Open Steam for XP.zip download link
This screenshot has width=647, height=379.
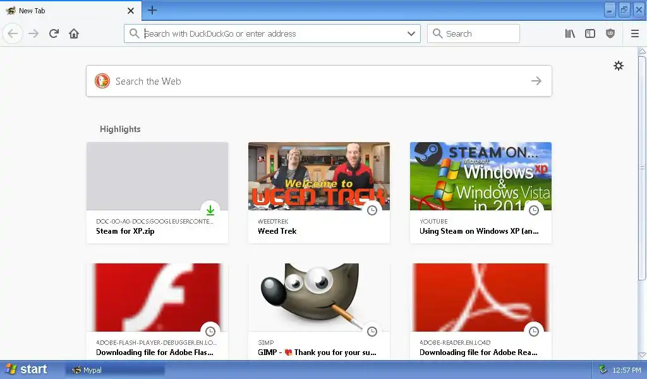tap(125, 231)
